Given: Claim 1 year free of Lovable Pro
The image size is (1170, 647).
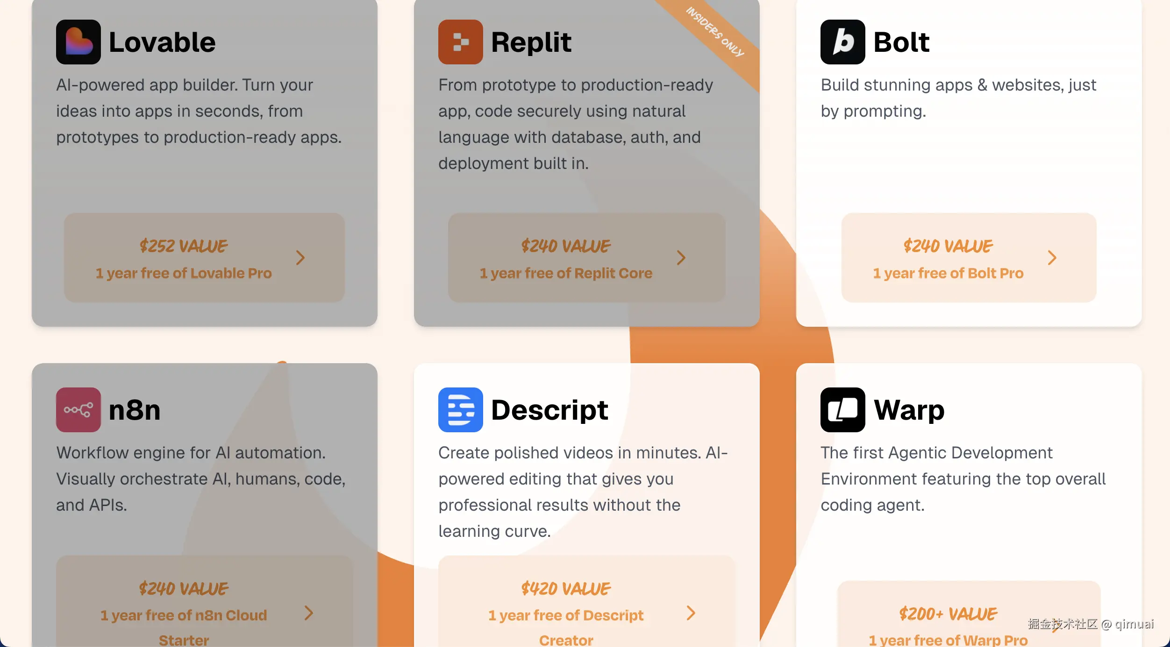Looking at the screenshot, I should coord(184,273).
